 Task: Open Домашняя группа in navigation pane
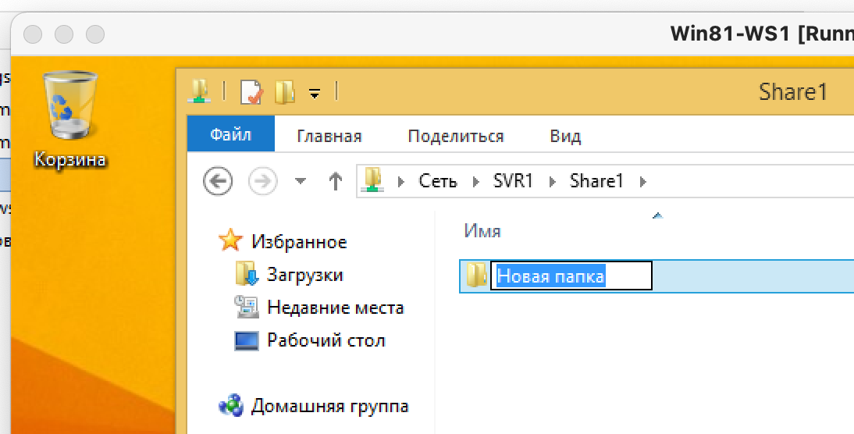click(330, 406)
